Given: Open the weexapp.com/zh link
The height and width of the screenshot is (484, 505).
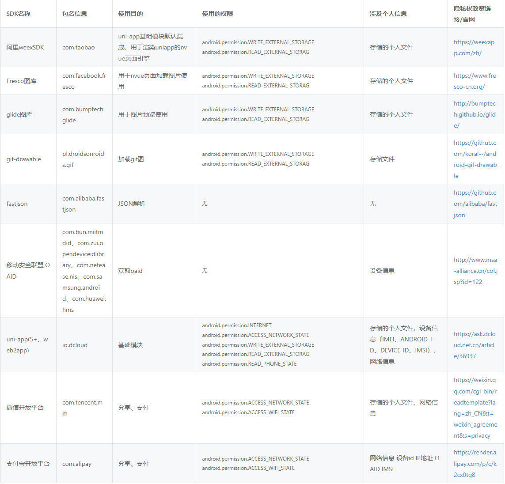Looking at the screenshot, I should [x=474, y=48].
